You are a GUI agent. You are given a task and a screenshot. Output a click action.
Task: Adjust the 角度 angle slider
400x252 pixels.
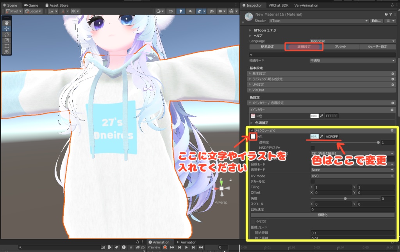tap(345, 199)
